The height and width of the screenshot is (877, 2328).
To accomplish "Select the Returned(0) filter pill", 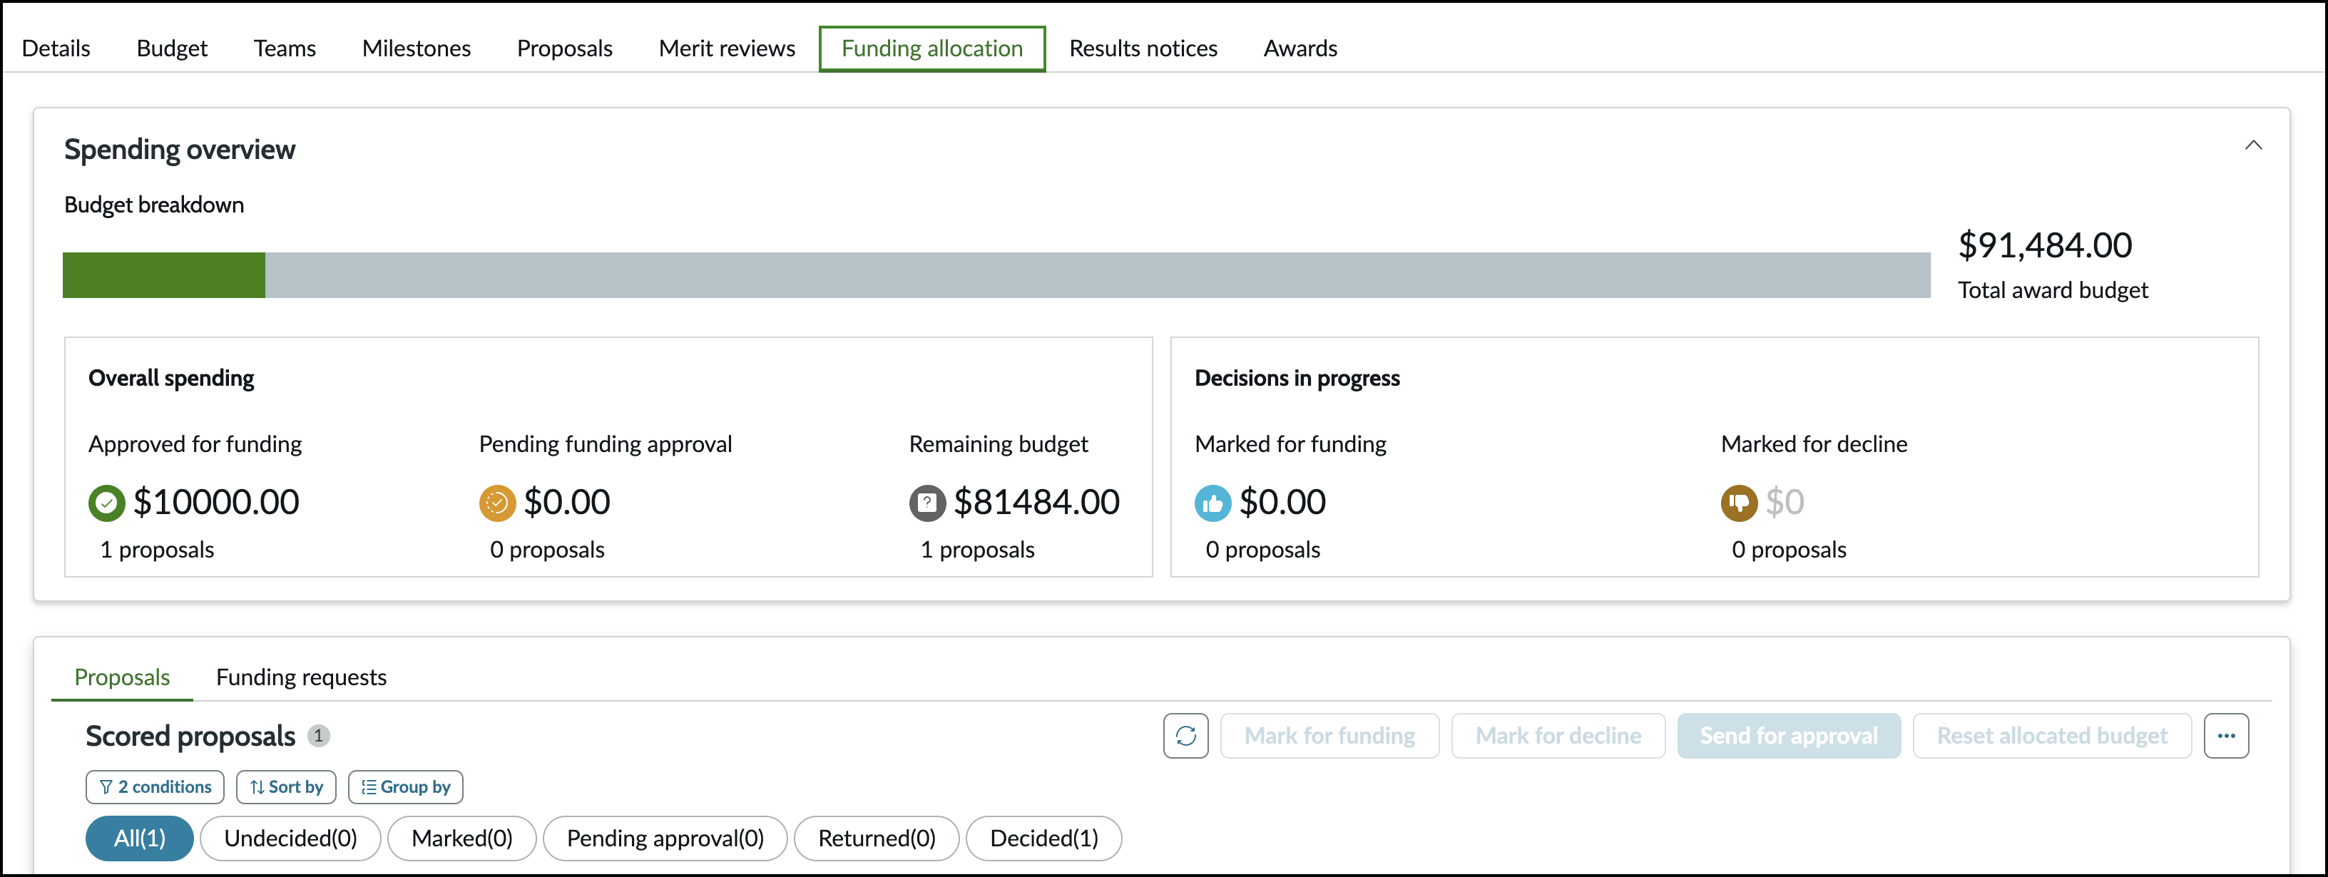I will (x=877, y=838).
